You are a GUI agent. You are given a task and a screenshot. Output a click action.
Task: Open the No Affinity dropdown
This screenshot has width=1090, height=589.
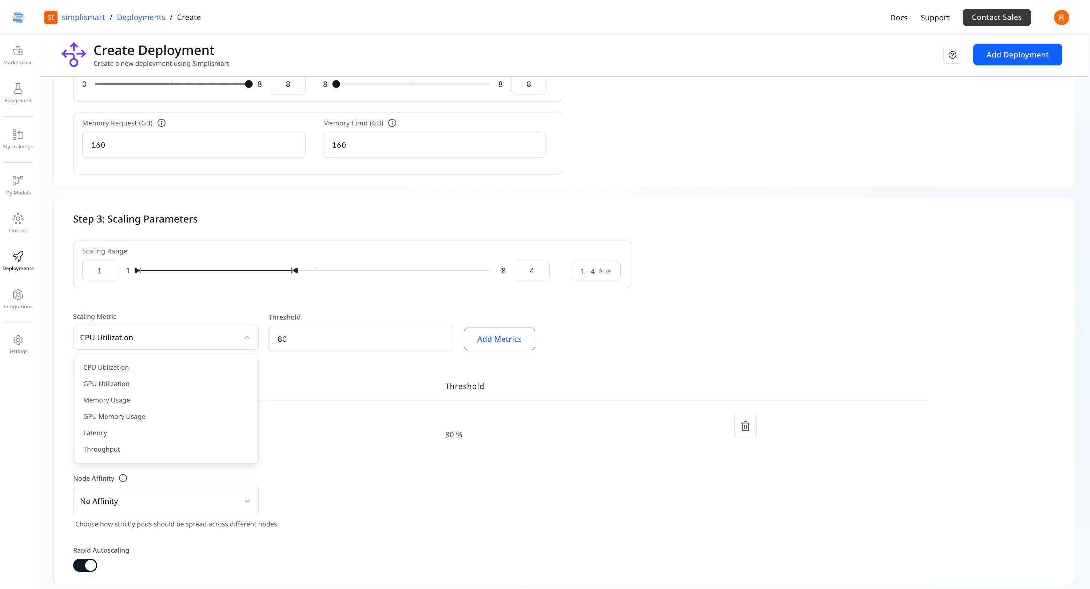[x=166, y=501]
